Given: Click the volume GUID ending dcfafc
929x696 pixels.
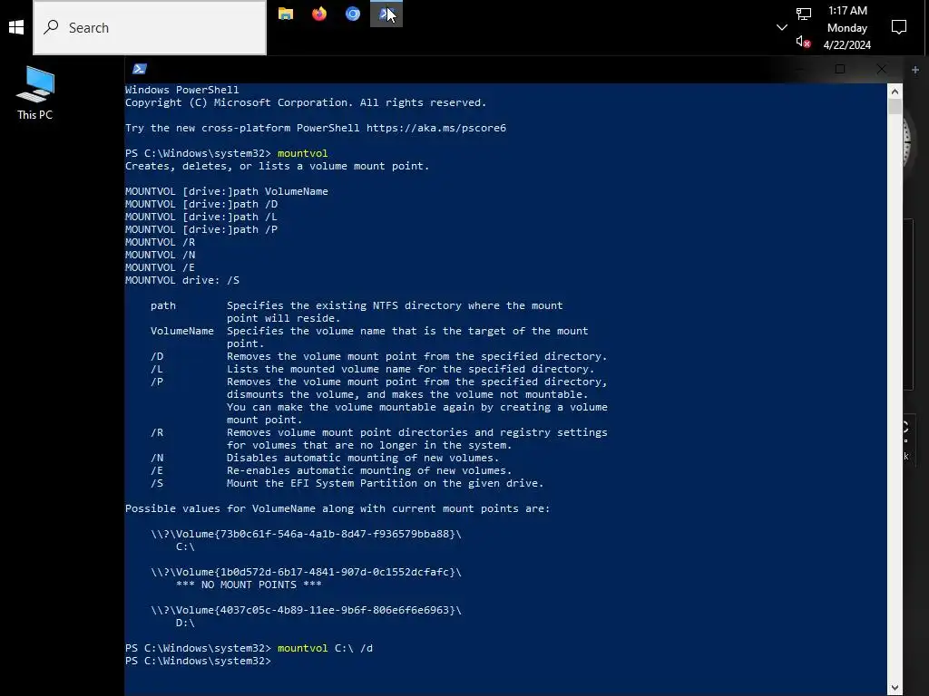Looking at the screenshot, I should coord(306,572).
